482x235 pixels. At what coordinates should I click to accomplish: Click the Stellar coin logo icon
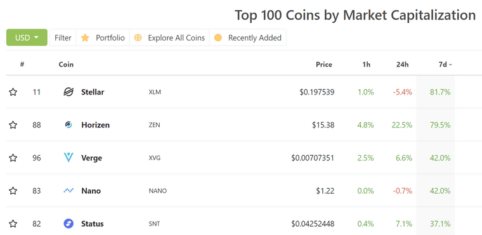point(68,92)
